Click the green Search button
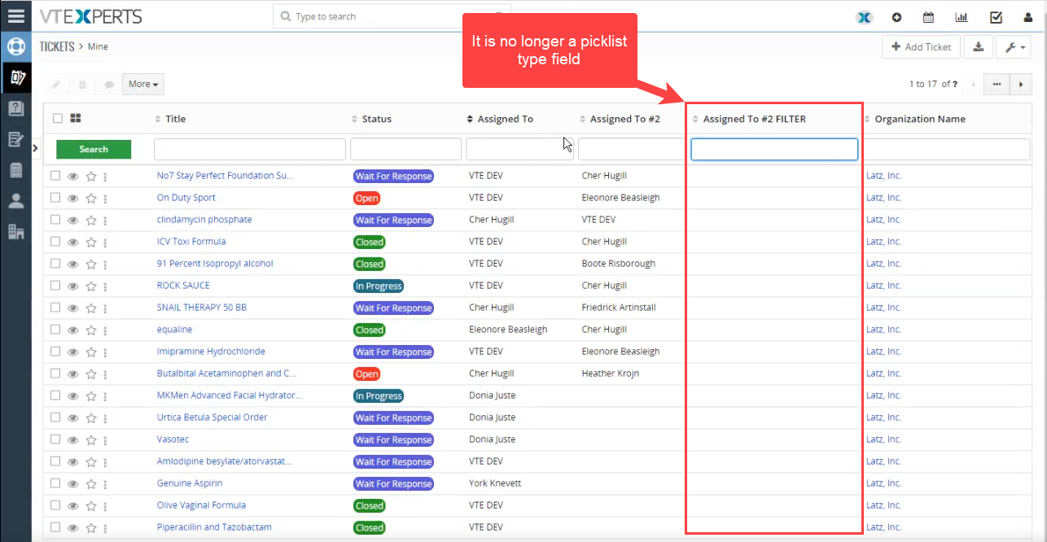Screen dimensions: 1047x542 [x=94, y=149]
